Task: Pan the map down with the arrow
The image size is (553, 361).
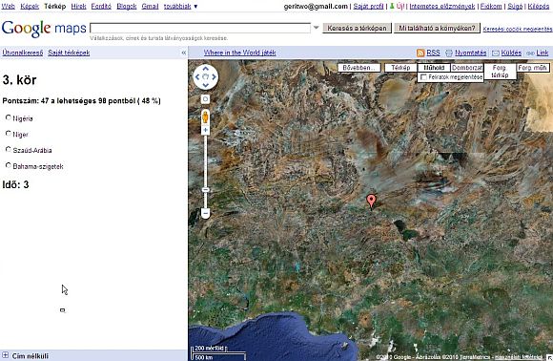Action: tap(206, 85)
